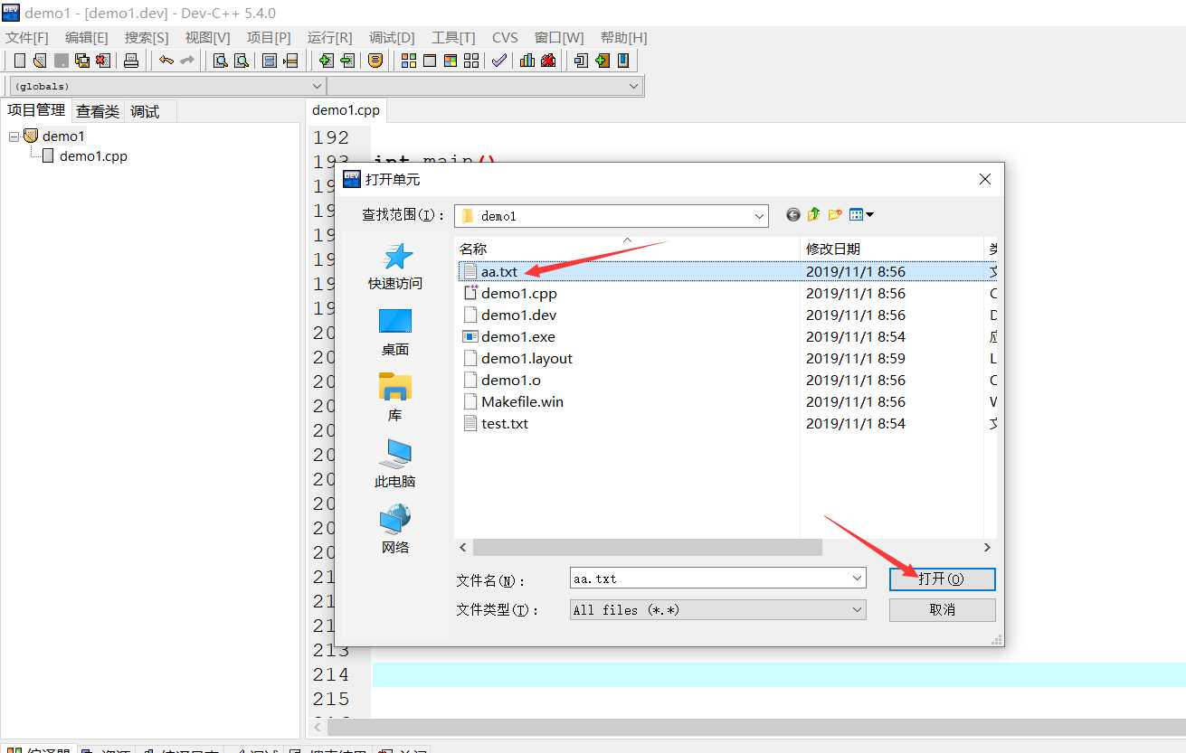This screenshot has width=1186, height=753.
Task: Click the back arrow in the open dialog
Action: pyautogui.click(x=793, y=215)
